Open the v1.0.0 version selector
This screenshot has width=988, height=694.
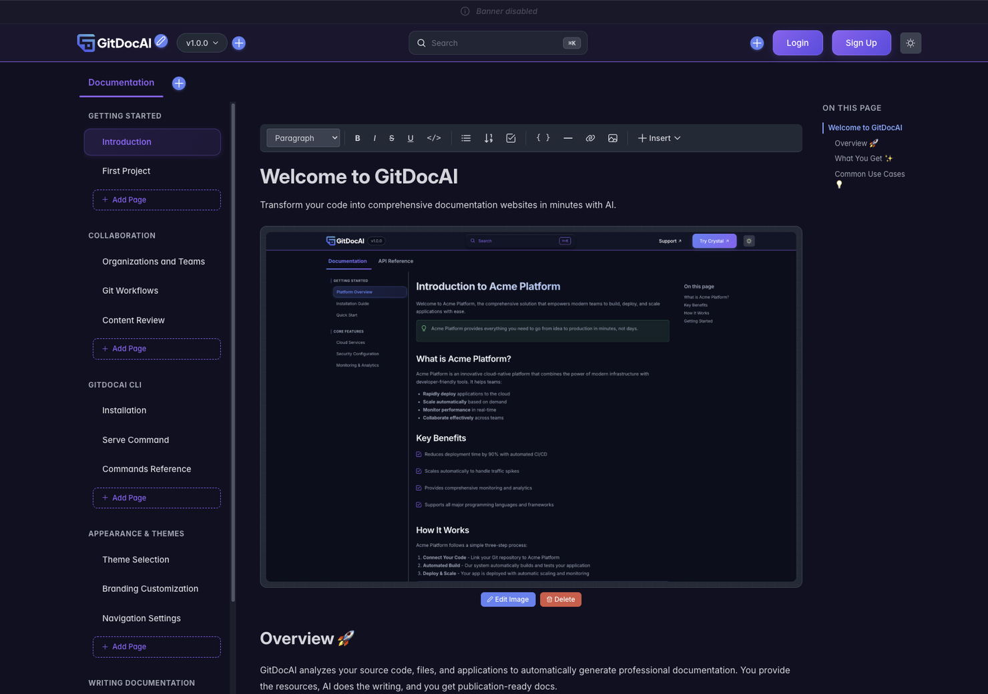(202, 43)
